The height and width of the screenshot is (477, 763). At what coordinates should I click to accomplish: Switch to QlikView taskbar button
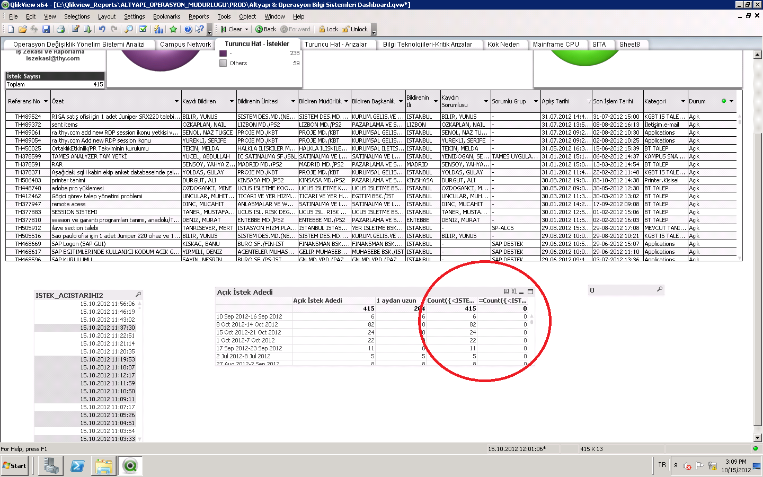pyautogui.click(x=130, y=466)
